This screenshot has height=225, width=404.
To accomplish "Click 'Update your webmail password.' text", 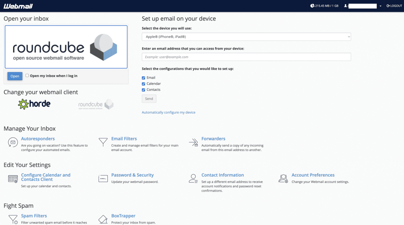I will click(x=135, y=182).
